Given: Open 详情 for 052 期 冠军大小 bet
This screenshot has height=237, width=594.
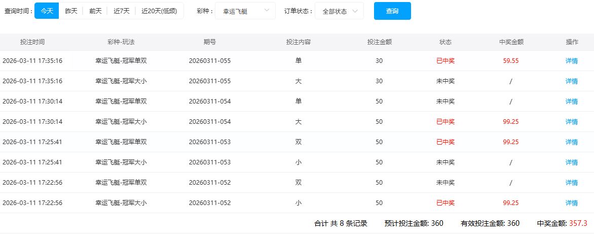Looking at the screenshot, I should tap(571, 203).
